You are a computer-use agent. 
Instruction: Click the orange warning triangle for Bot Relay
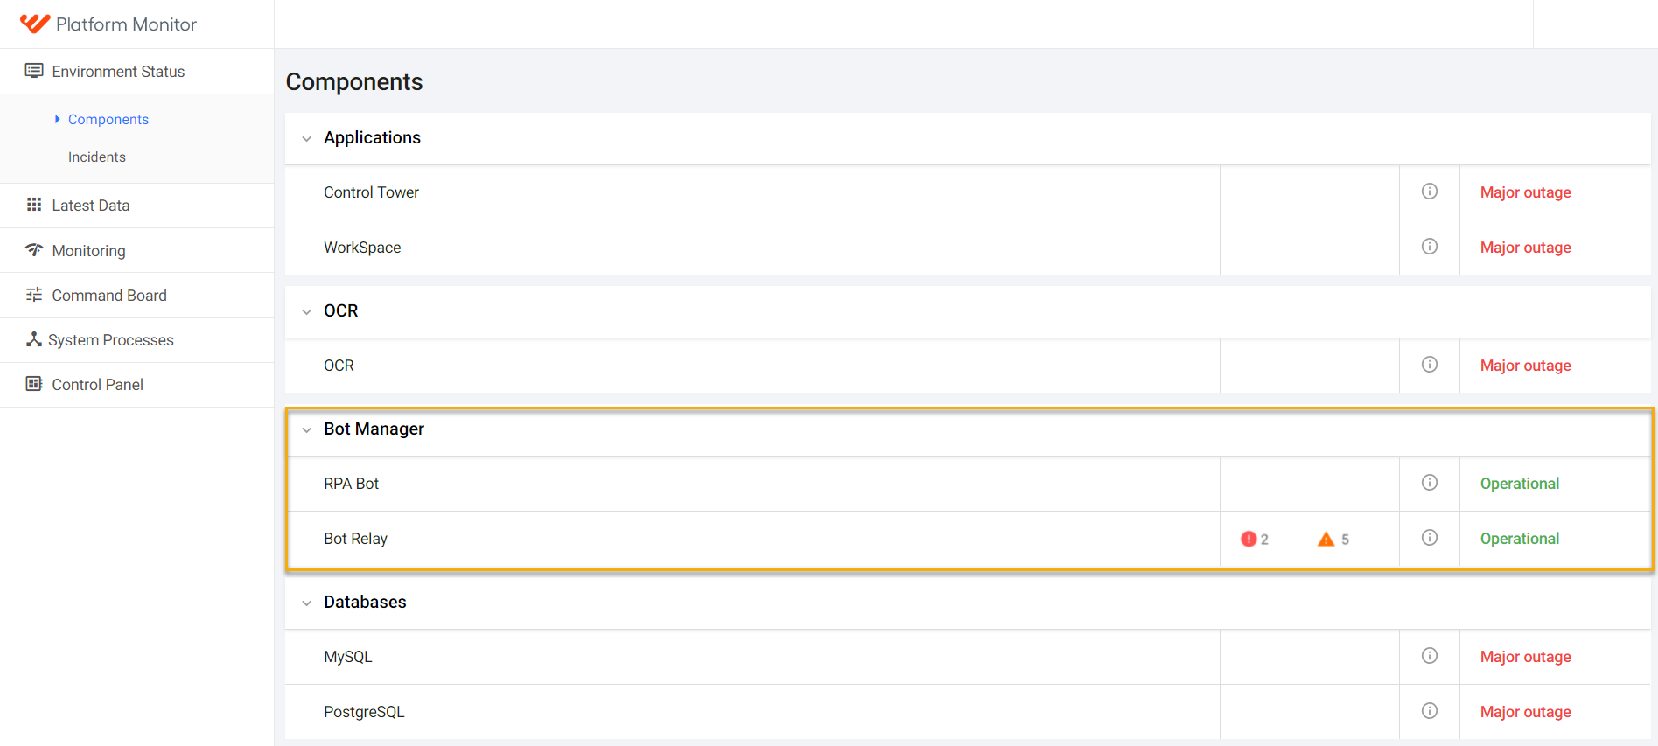1326,540
